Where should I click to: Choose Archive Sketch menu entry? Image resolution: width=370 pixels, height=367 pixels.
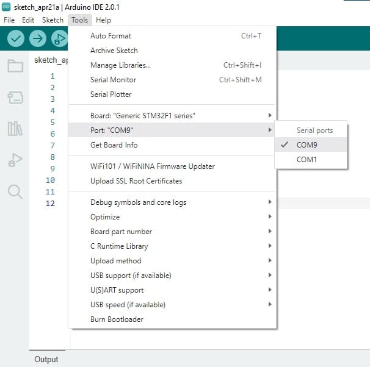tap(172, 51)
